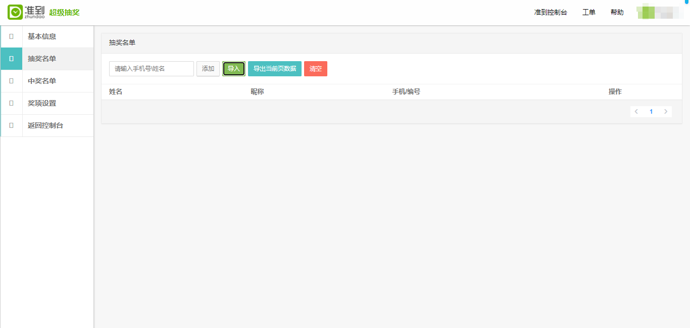
Task: Click the icon beside 基本信息
Action: point(11,36)
